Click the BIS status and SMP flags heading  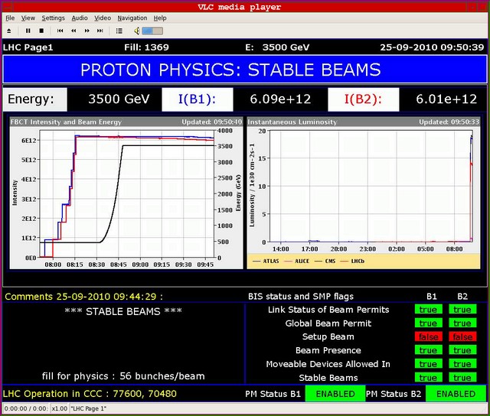click(301, 296)
